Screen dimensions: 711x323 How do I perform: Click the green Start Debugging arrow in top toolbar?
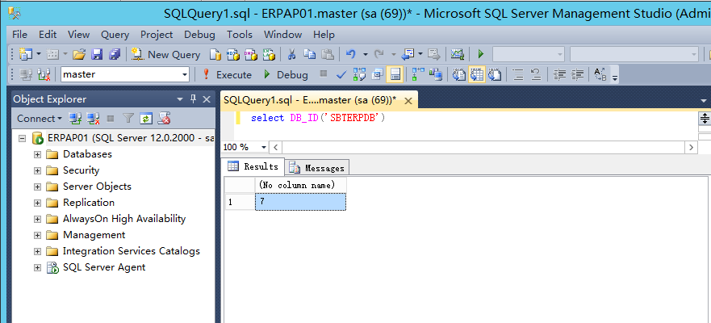coord(481,54)
